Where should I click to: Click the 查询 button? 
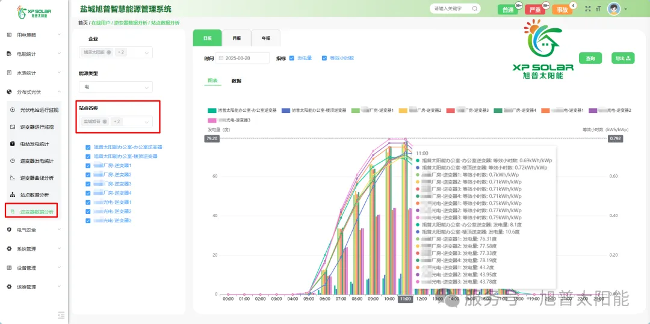tap(590, 58)
